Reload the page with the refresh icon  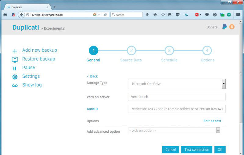[105, 15]
